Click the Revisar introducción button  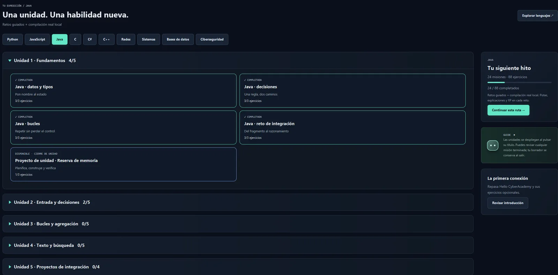508,203
